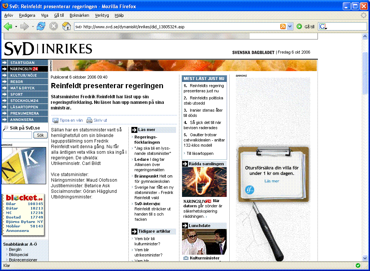The image size is (370, 271).
Task: Click the arrow icon beside Tidigare artiklar
Action: click(134, 231)
